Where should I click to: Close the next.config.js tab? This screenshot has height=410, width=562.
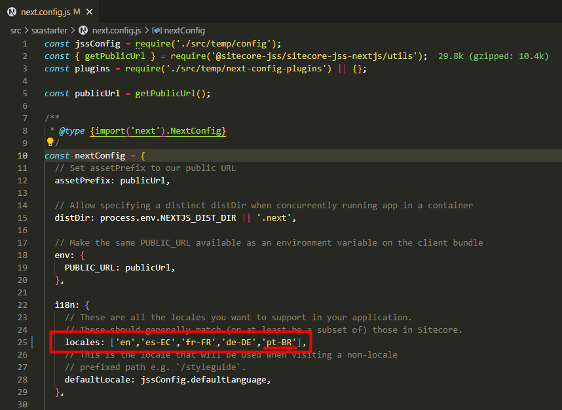pos(90,12)
